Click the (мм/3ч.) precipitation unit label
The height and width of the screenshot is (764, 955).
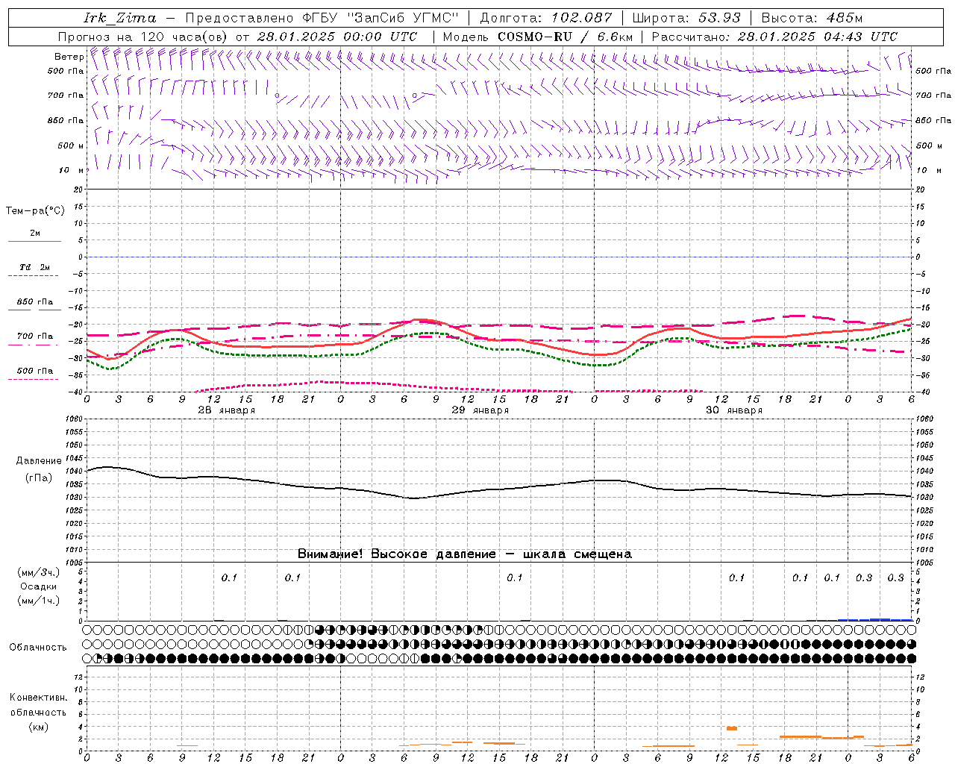click(39, 572)
